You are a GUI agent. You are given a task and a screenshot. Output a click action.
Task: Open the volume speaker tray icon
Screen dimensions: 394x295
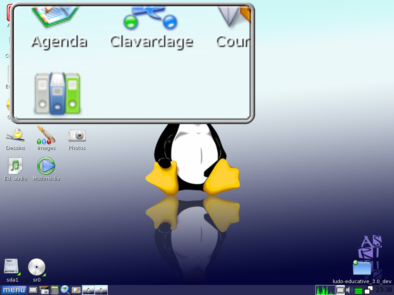tap(349, 290)
